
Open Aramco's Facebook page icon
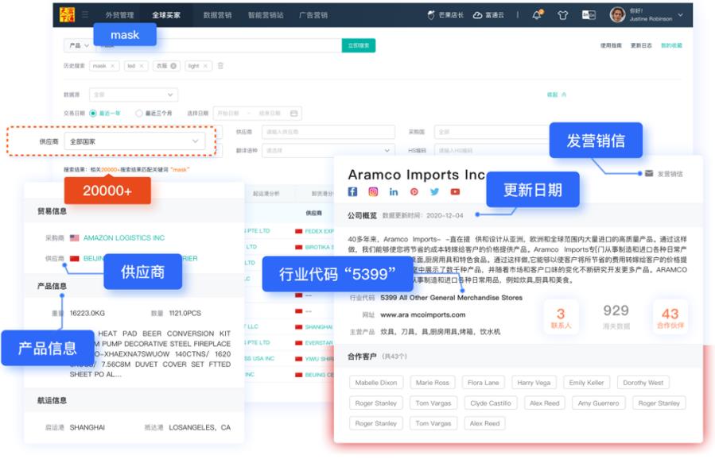click(x=352, y=191)
